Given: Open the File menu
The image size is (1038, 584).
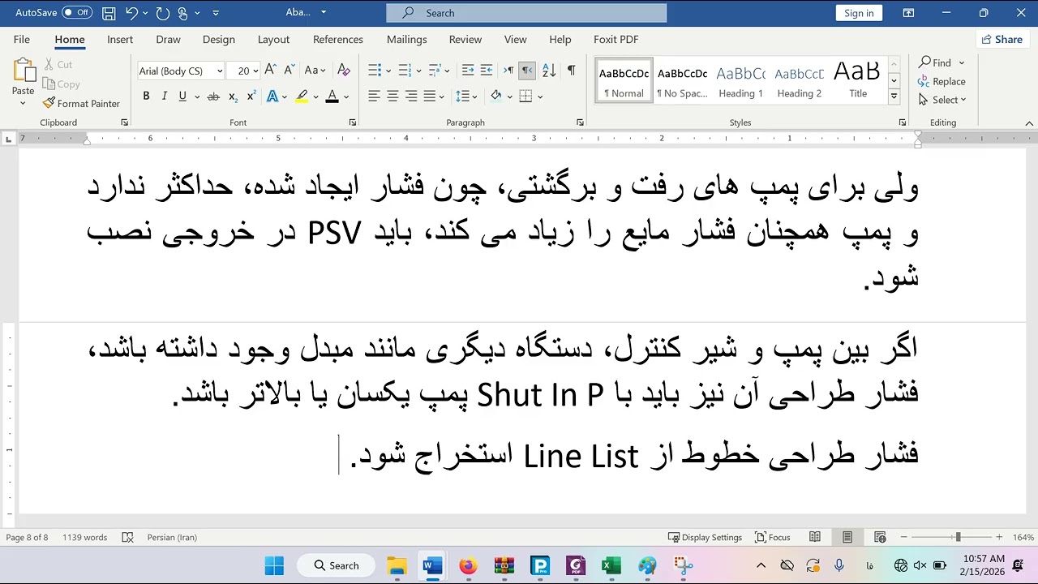Looking at the screenshot, I should [22, 39].
